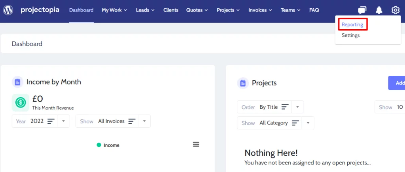Image resolution: width=405 pixels, height=172 pixels.
Task: Click the £0 revenue amount
Action: (x=38, y=99)
